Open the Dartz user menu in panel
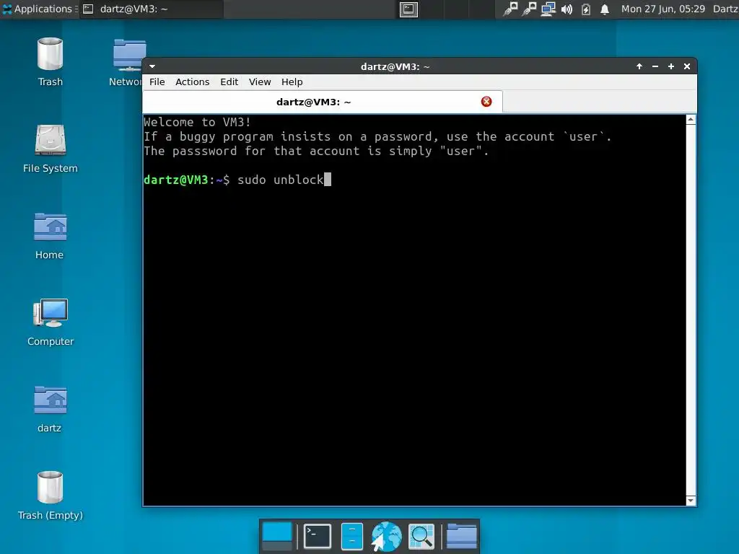739x554 pixels. [725, 9]
